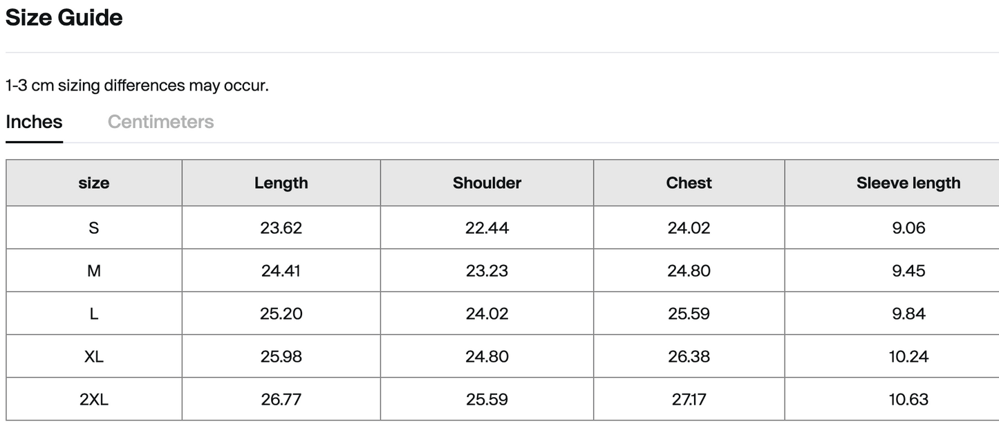The image size is (999, 431).
Task: Select the L size row label
Action: (x=94, y=313)
